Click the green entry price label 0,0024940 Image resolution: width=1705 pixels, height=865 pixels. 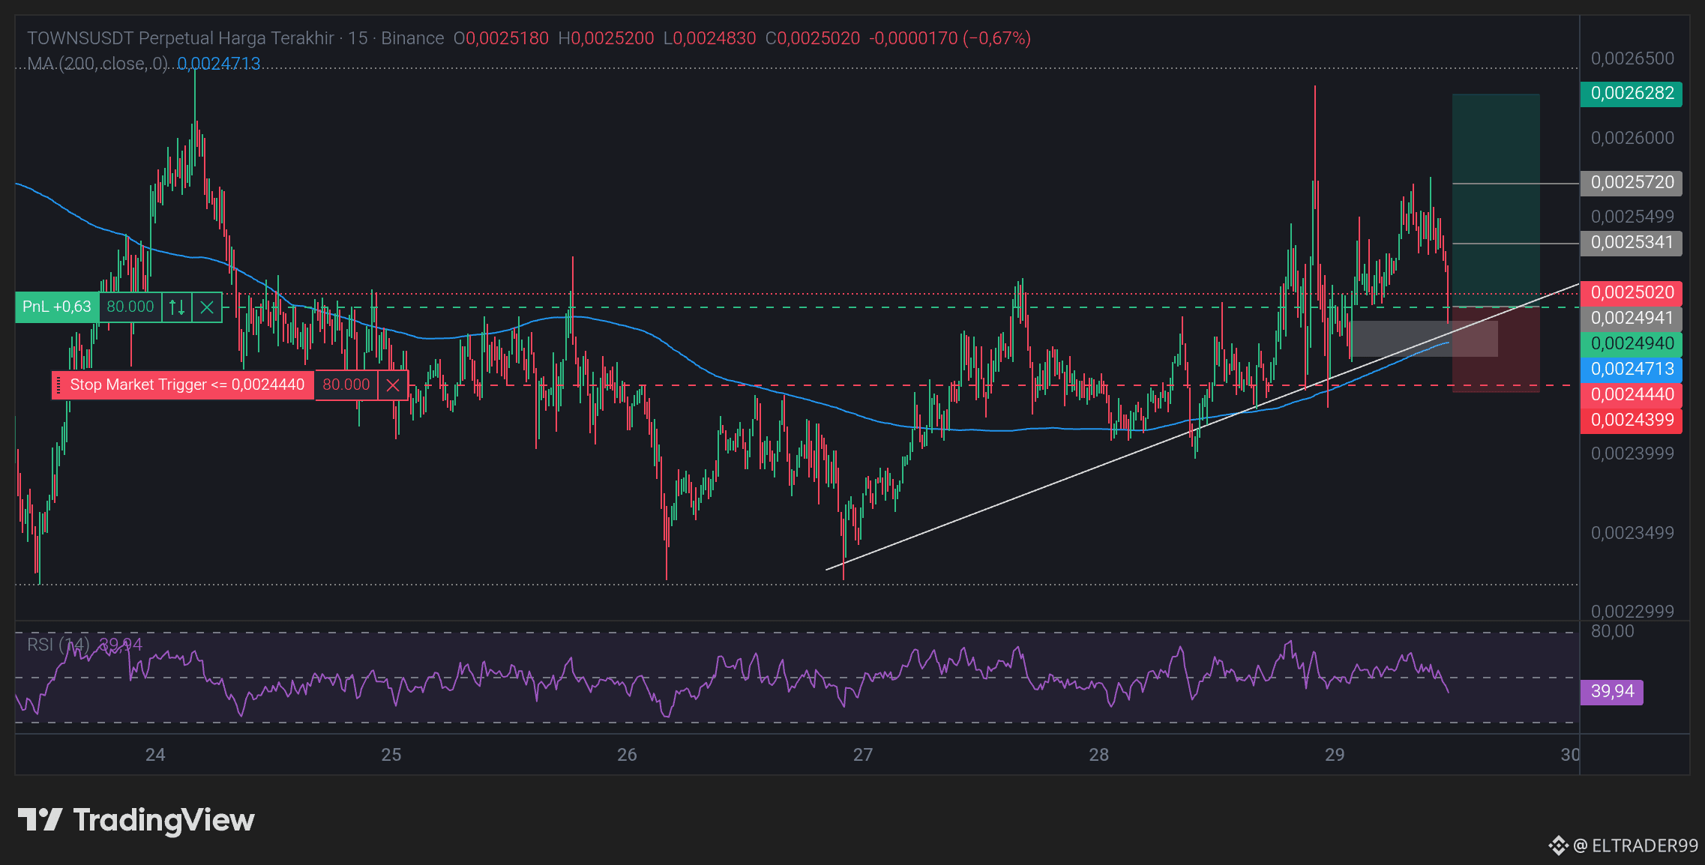pos(1632,344)
